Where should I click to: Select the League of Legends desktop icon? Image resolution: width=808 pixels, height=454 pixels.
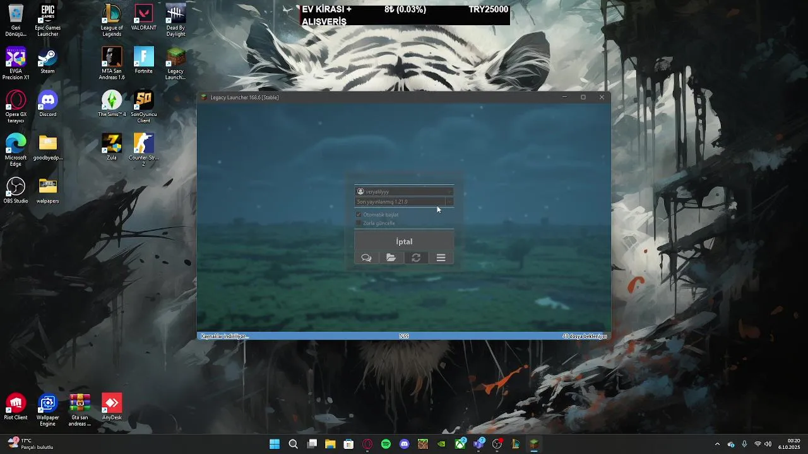[112, 21]
